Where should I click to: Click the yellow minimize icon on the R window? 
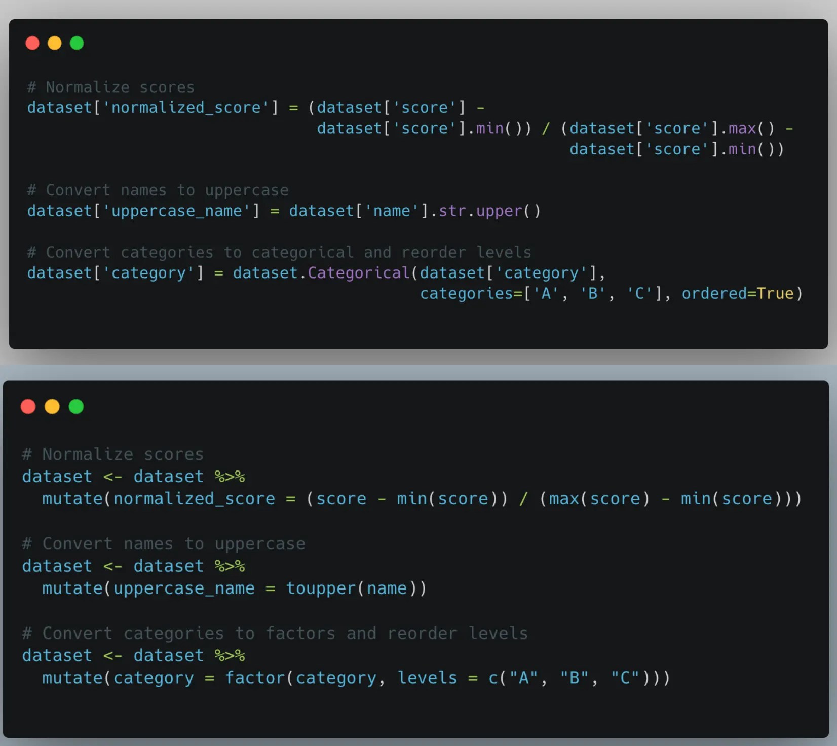(x=52, y=406)
